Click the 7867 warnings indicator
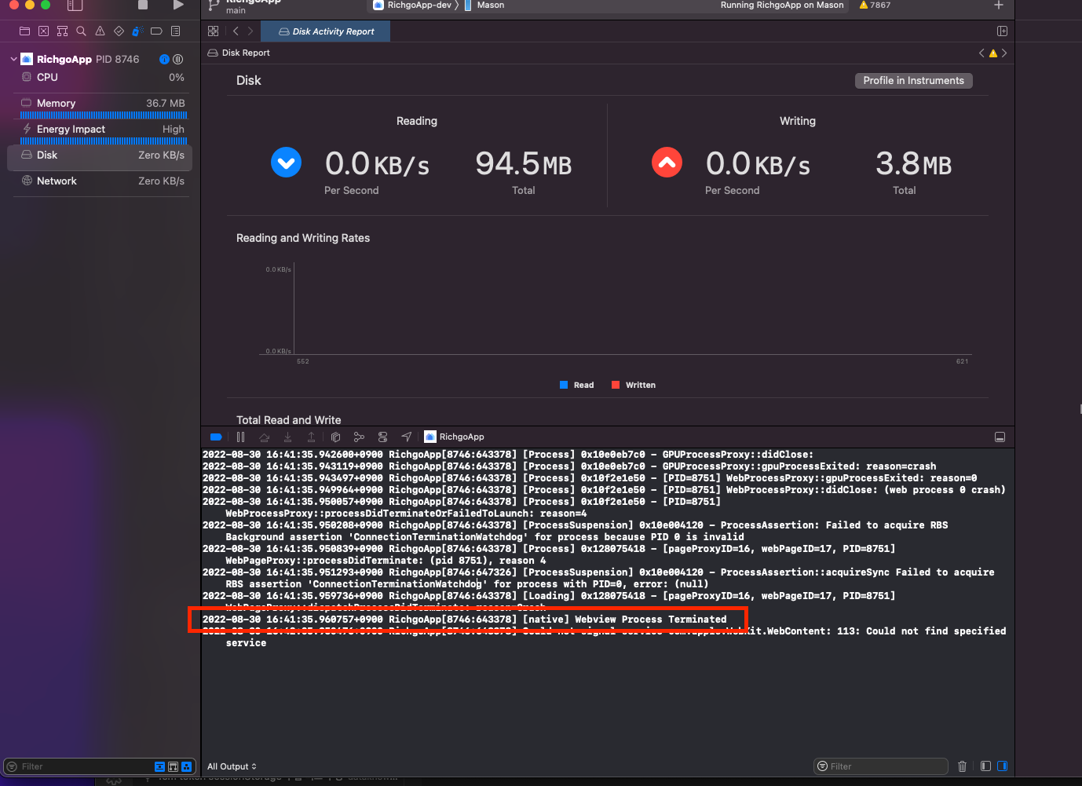This screenshot has height=786, width=1082. (x=875, y=5)
